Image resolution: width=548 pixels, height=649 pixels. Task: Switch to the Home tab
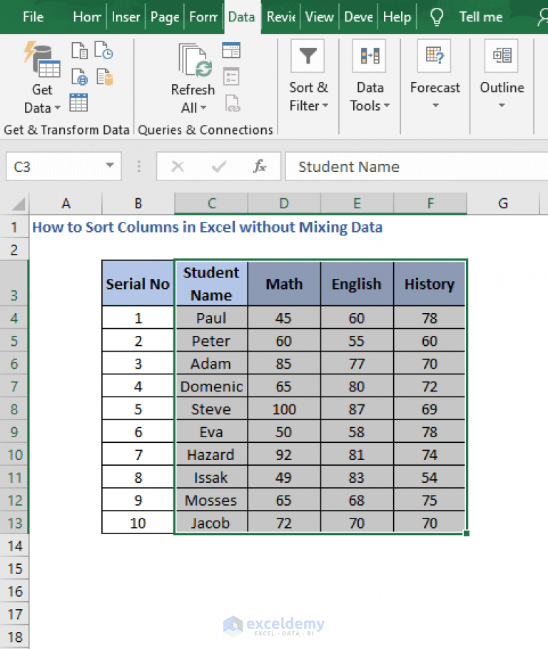click(x=87, y=17)
